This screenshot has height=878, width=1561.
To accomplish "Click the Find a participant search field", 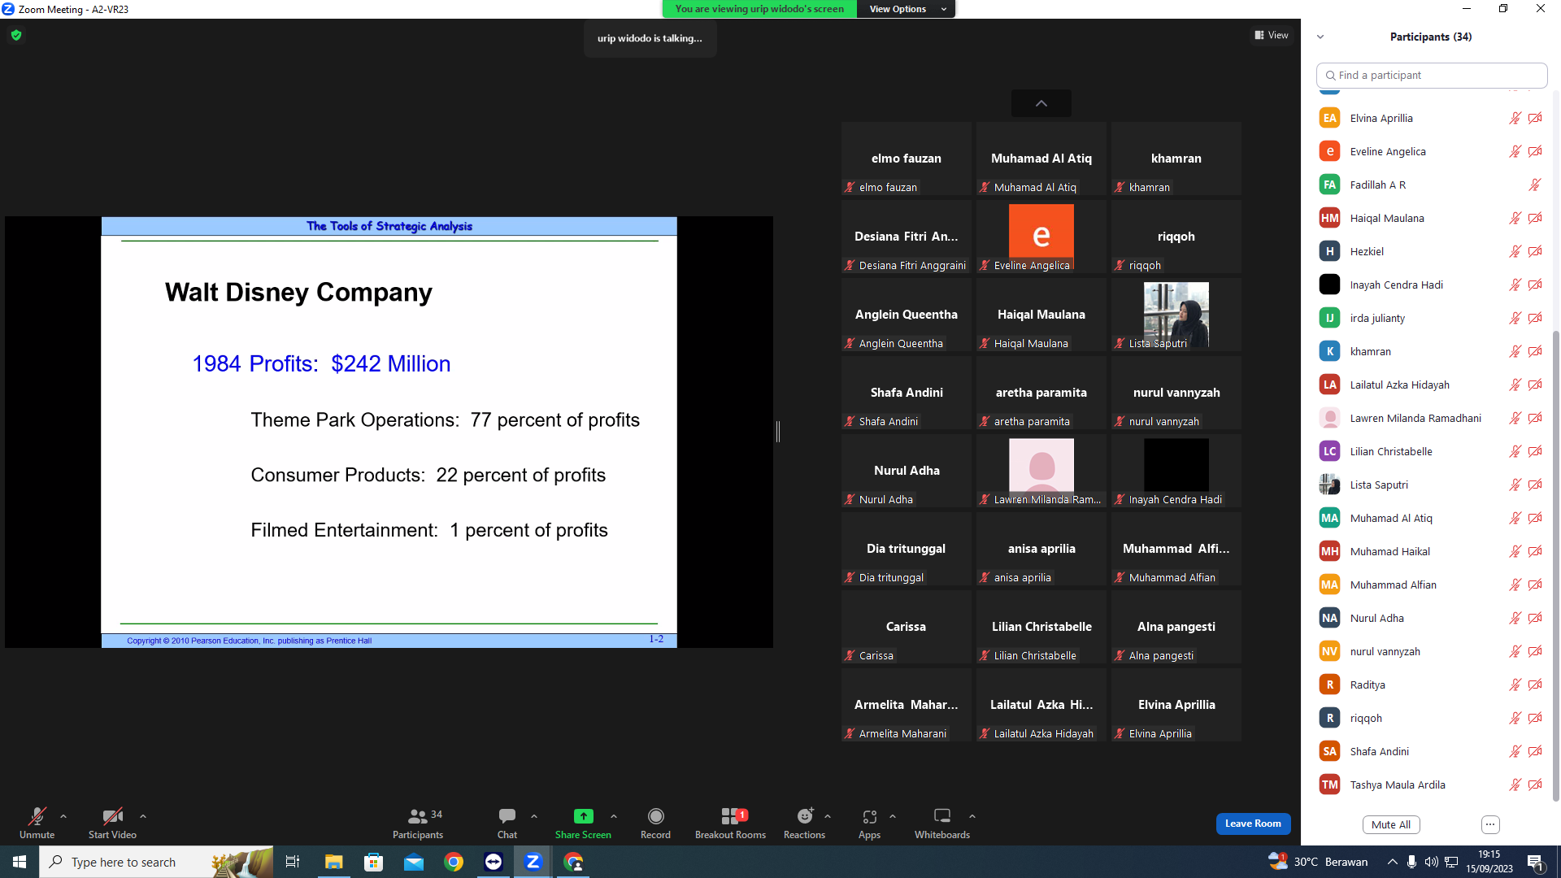I will pyautogui.click(x=1432, y=75).
